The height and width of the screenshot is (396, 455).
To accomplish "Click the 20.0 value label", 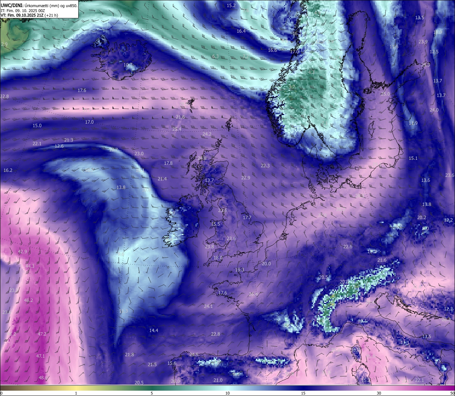I will pyautogui.click(x=266, y=264).
